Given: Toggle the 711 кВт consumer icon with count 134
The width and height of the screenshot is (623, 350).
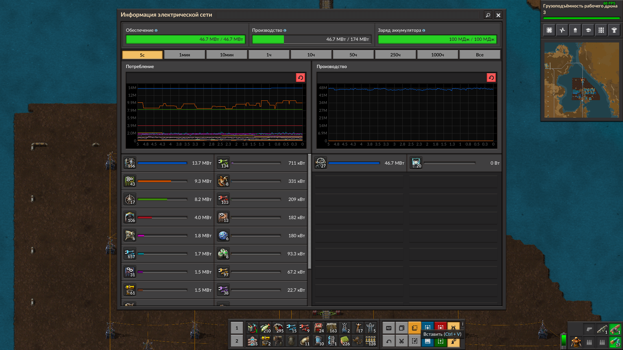Looking at the screenshot, I should pos(223,163).
